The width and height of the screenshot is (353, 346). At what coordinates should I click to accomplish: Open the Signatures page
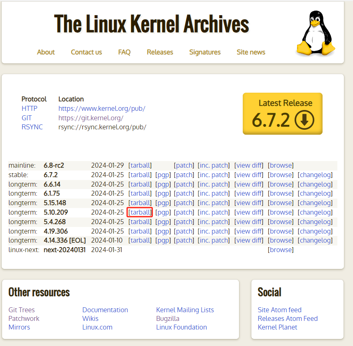205,52
